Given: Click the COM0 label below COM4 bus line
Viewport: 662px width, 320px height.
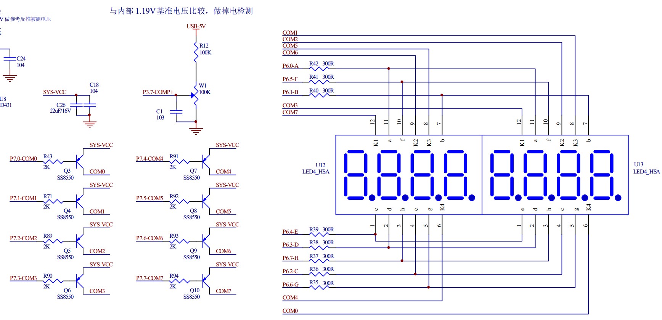Looking at the screenshot, I should coord(290,311).
